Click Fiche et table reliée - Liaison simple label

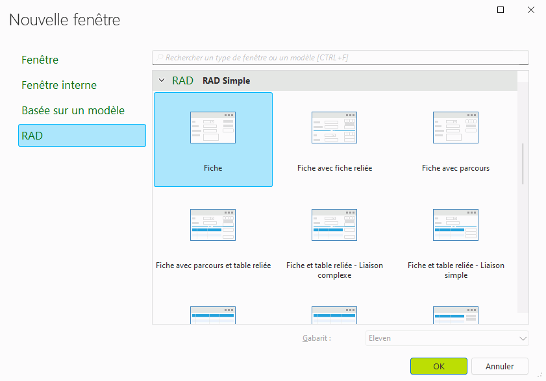(x=456, y=270)
